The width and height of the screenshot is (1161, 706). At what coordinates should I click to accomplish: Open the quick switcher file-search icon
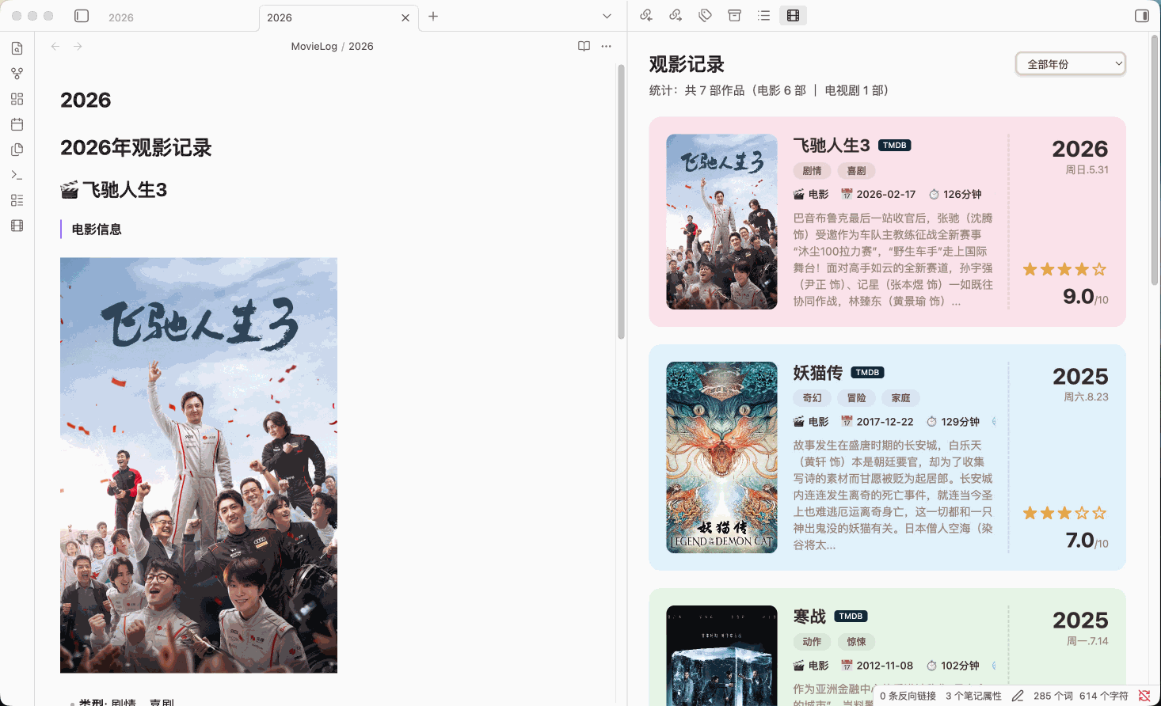tap(17, 48)
